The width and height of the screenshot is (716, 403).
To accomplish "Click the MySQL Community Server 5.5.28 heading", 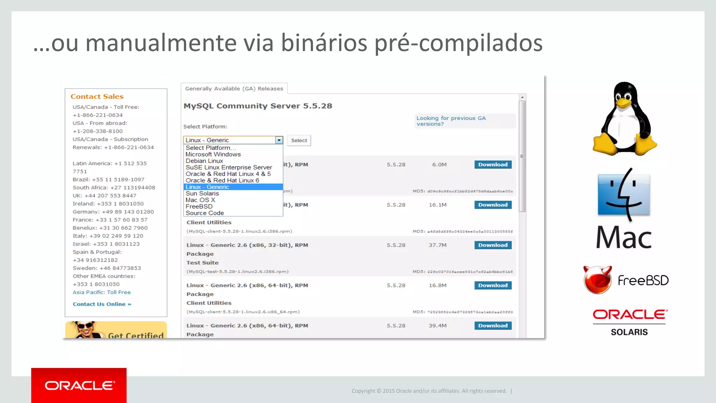I will tap(258, 106).
